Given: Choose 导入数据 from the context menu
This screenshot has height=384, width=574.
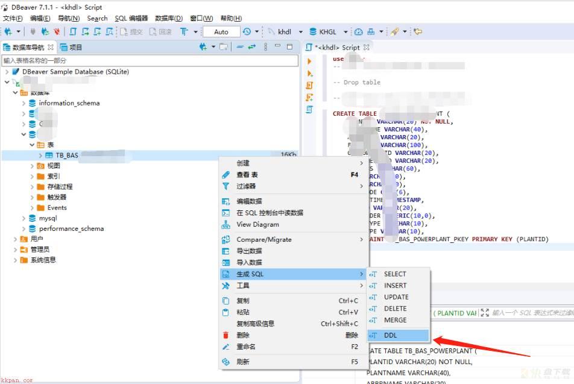Looking at the screenshot, I should pyautogui.click(x=293, y=262).
